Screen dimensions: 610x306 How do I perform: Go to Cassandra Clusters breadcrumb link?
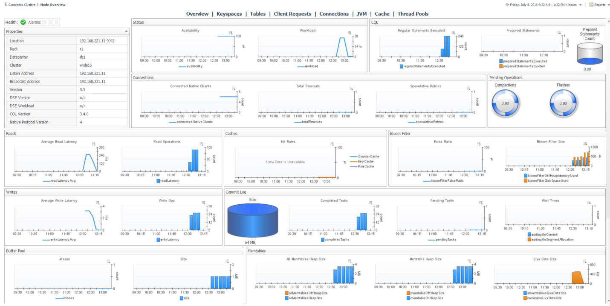click(x=21, y=5)
